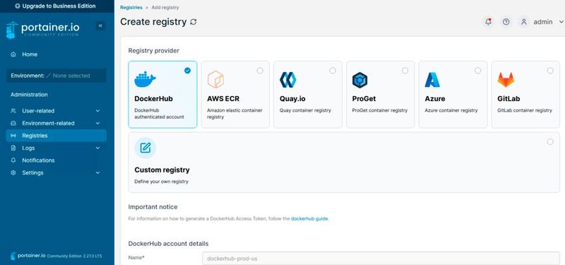Open the Logs menu label

[28, 148]
